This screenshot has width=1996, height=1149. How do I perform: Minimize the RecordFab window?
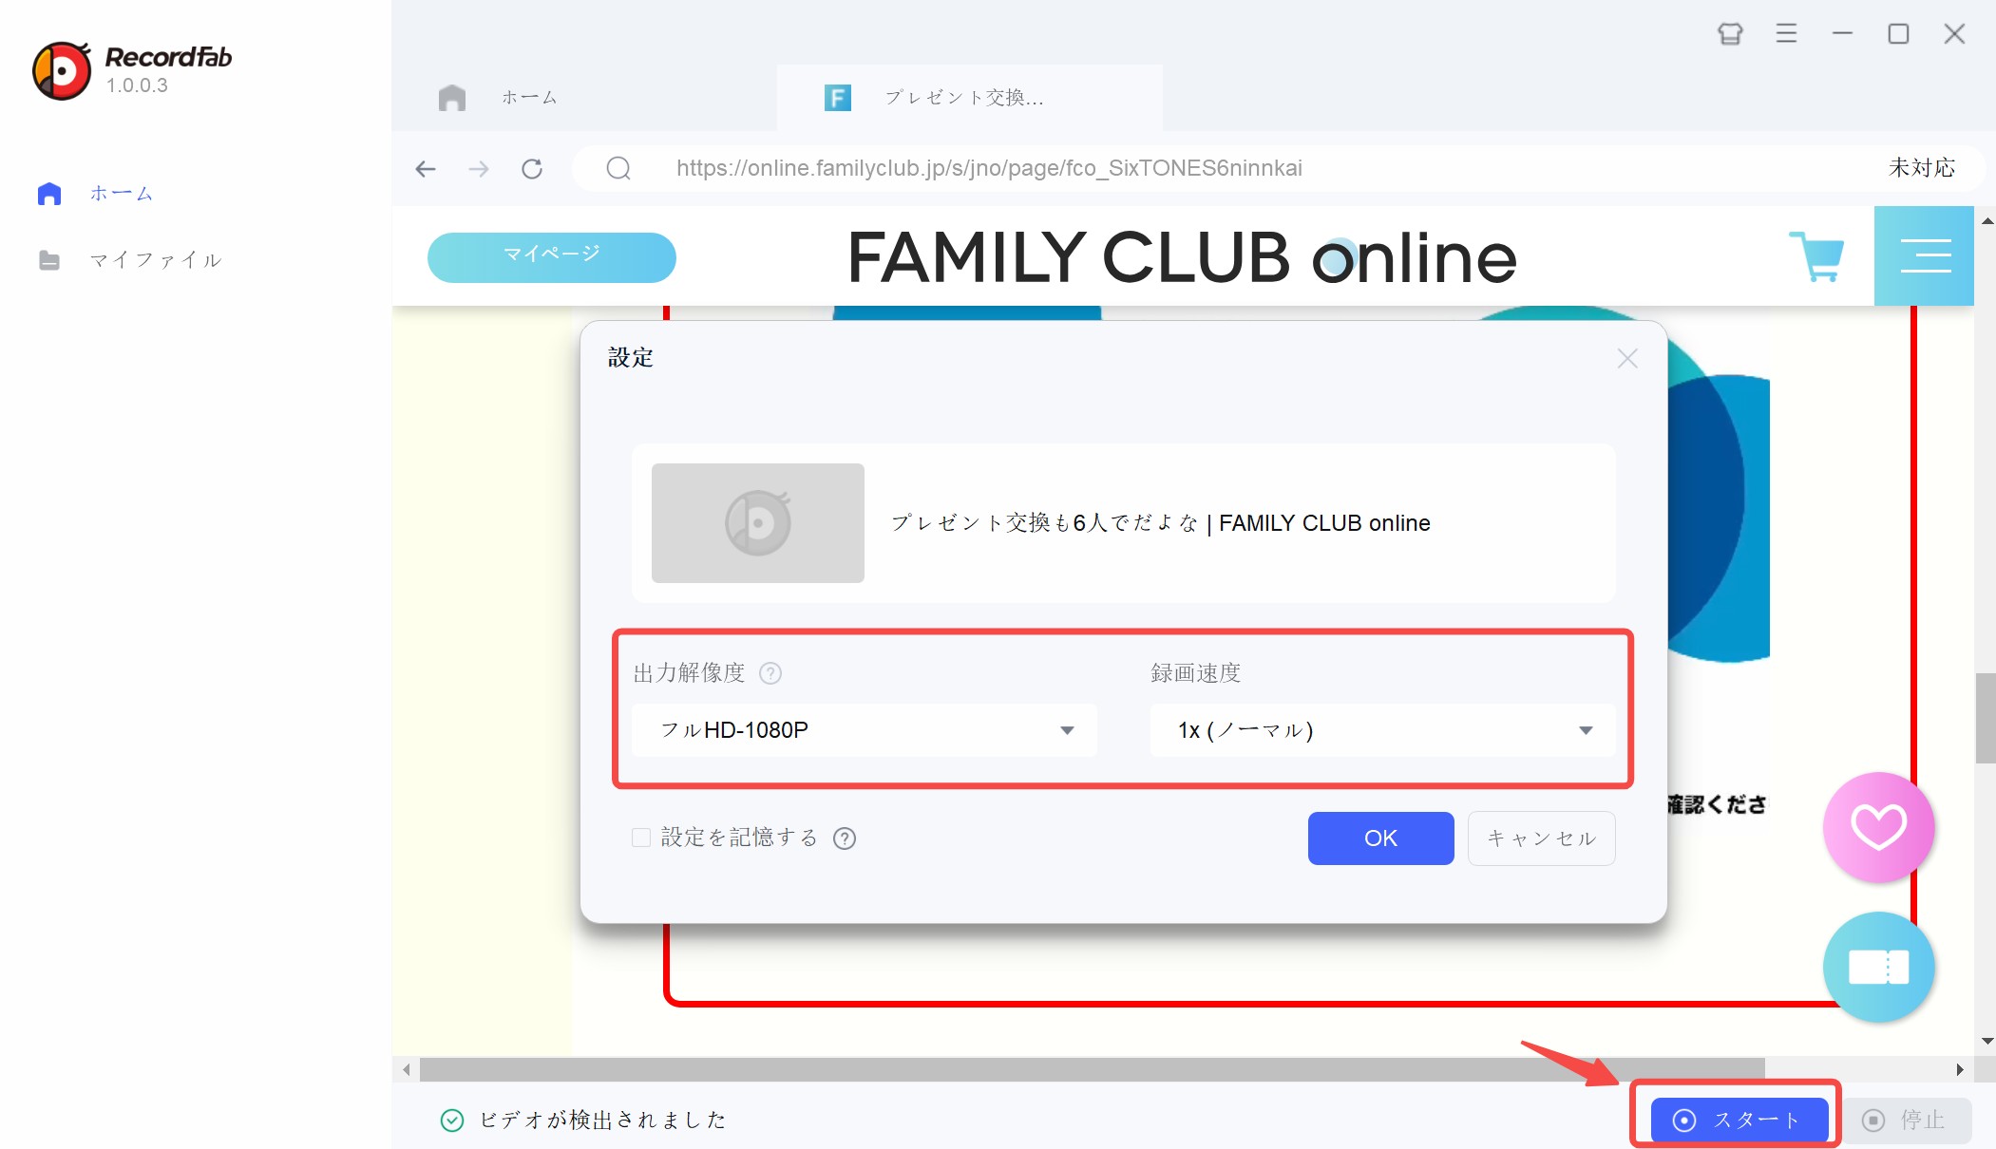1842,34
